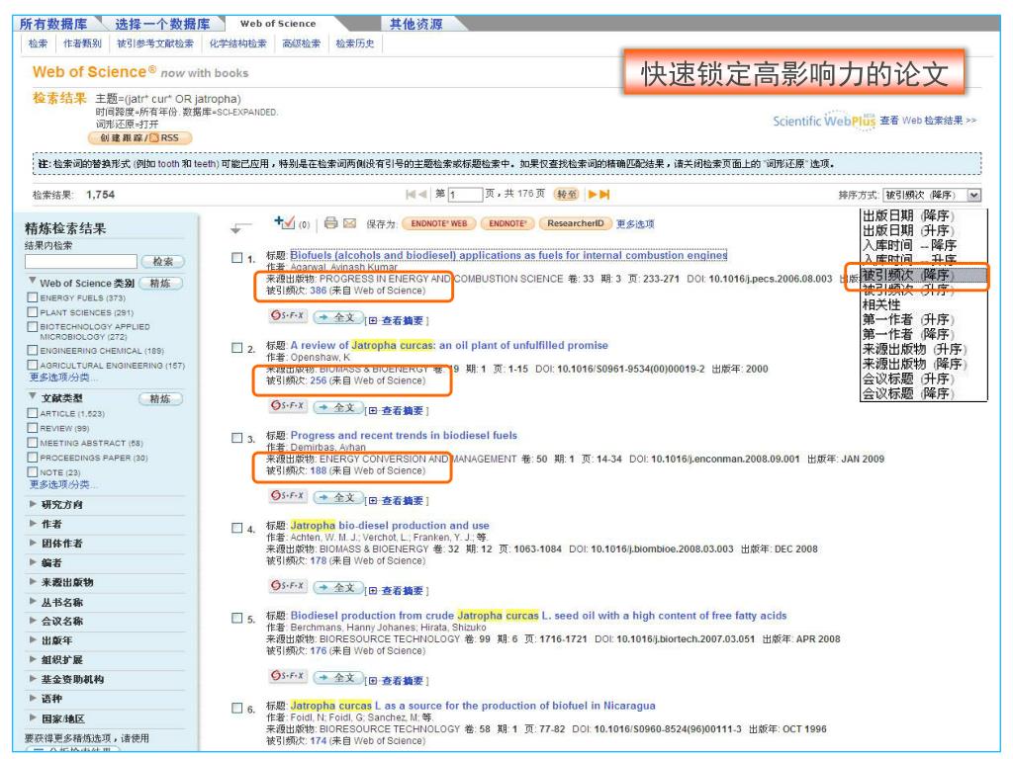Open full text for Achten record
Image resolution: width=1013 pixels, height=759 pixels.
(338, 588)
